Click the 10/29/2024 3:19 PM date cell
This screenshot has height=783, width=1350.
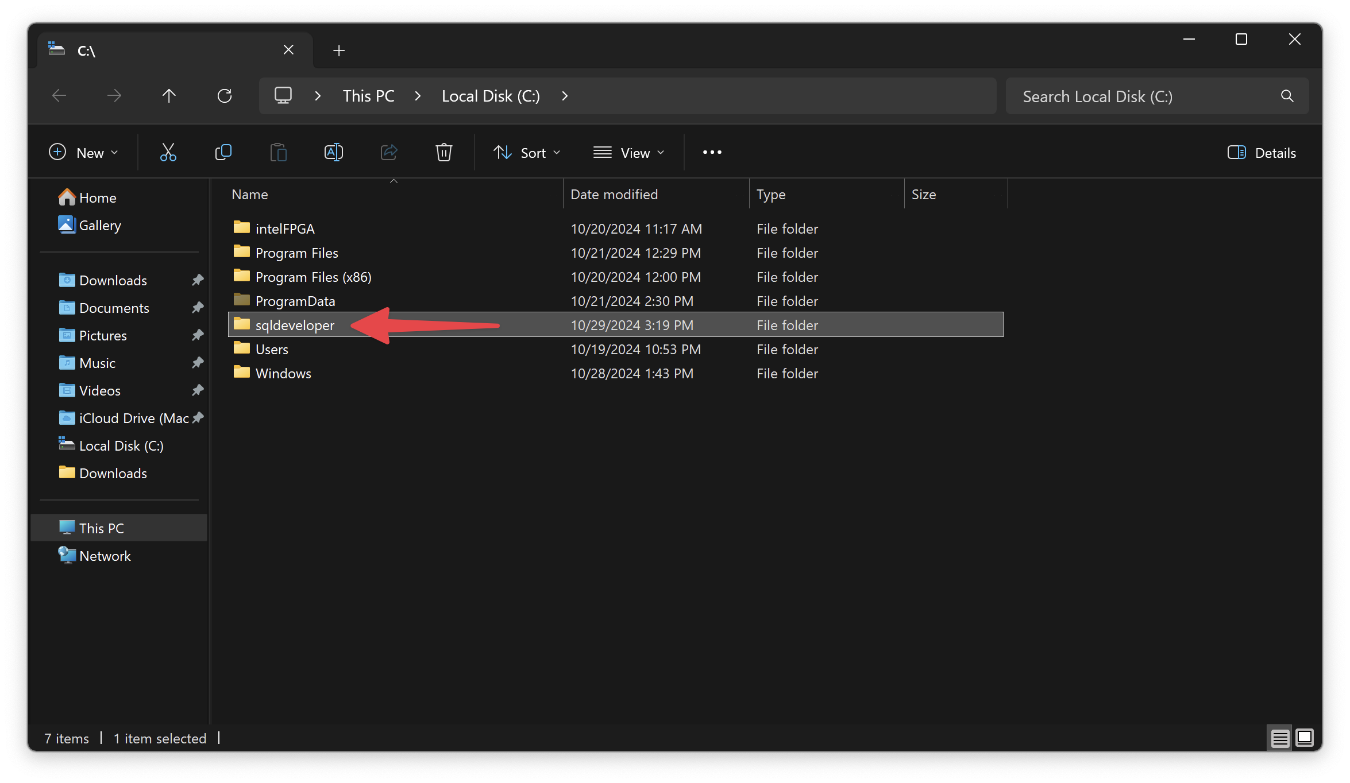point(632,325)
